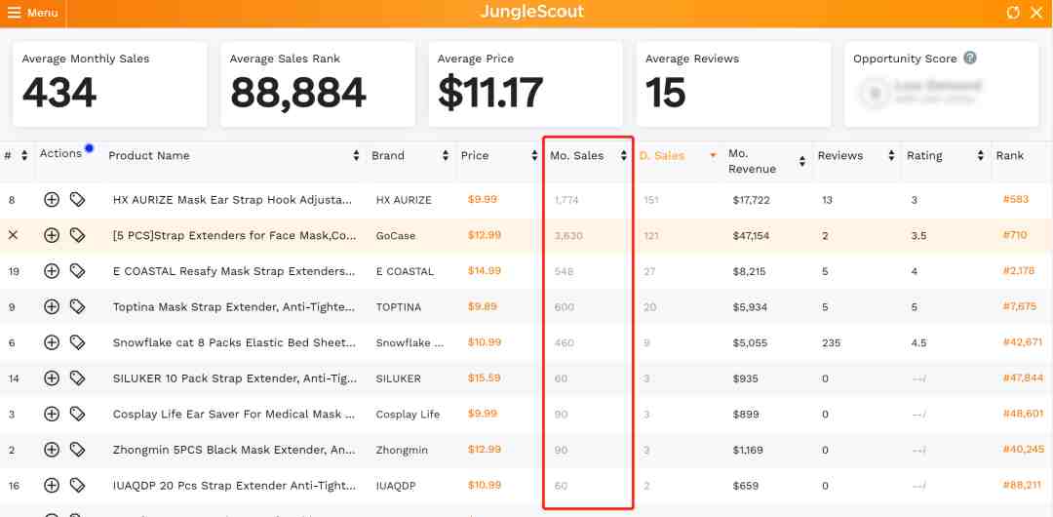Viewport: 1053px width, 517px height.
Task: Click plus icon for Cosplay Life row
Action: click(52, 414)
